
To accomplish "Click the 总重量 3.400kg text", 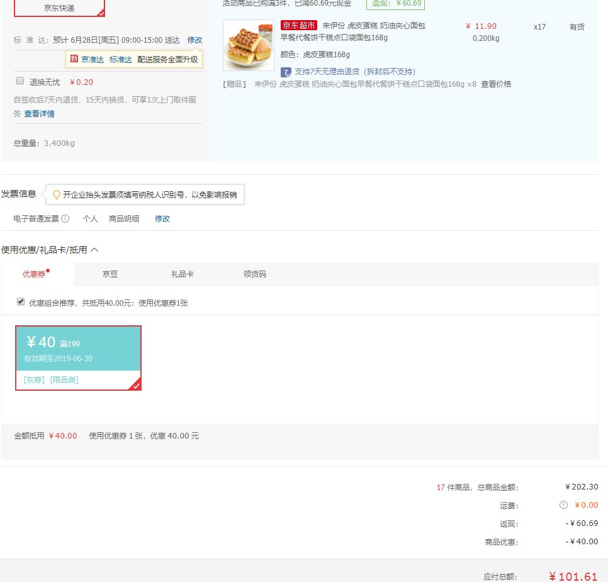I will click(44, 143).
